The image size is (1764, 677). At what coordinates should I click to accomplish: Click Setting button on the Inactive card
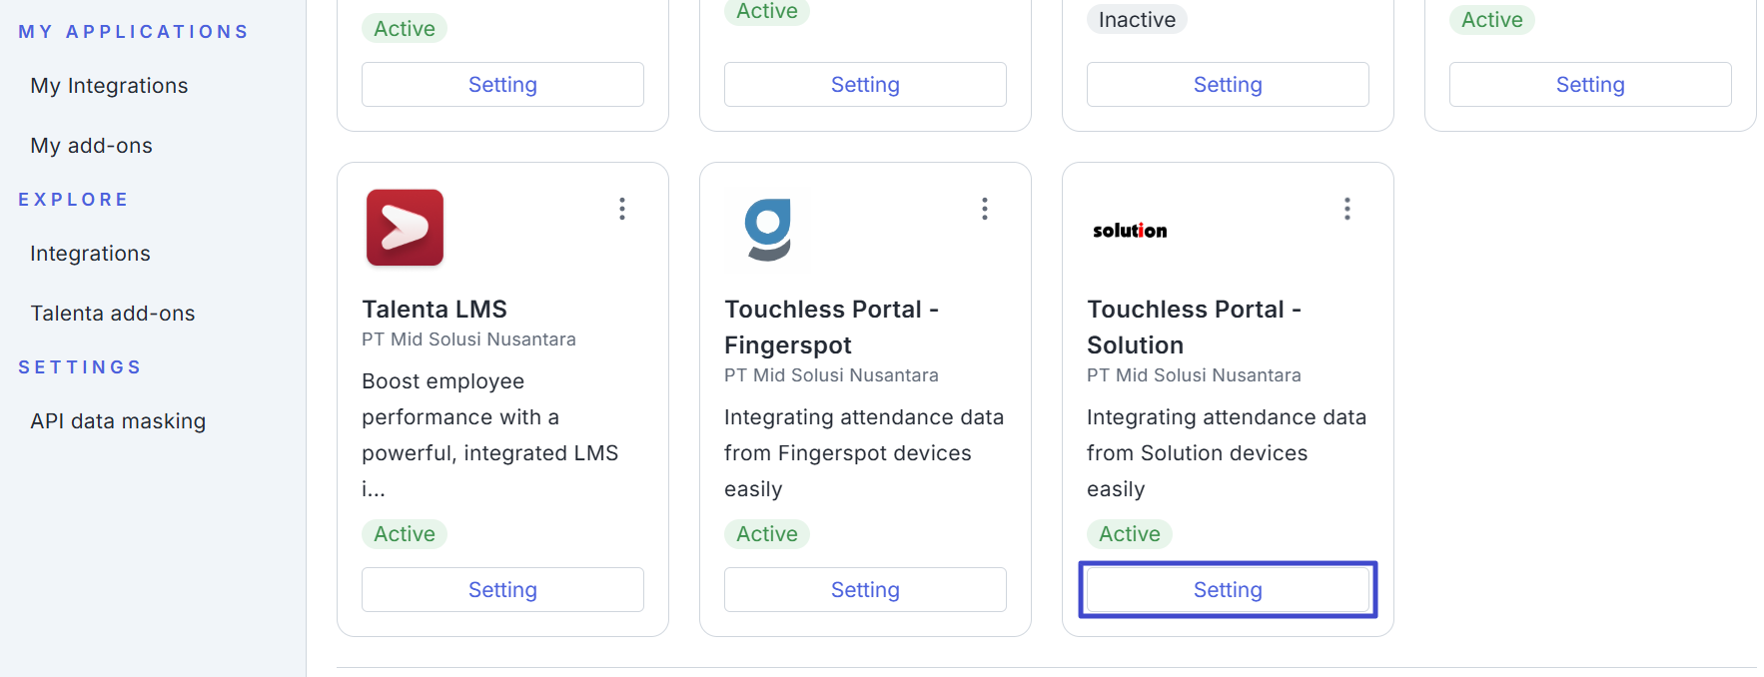pyautogui.click(x=1228, y=85)
